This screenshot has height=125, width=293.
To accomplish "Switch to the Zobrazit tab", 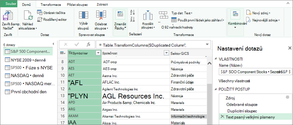I will pyautogui.click(x=102, y=5).
